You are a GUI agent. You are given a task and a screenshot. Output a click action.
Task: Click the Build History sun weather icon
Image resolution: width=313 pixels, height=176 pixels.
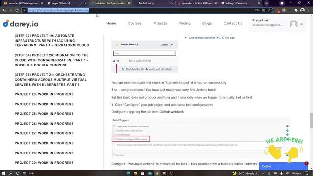117,44
